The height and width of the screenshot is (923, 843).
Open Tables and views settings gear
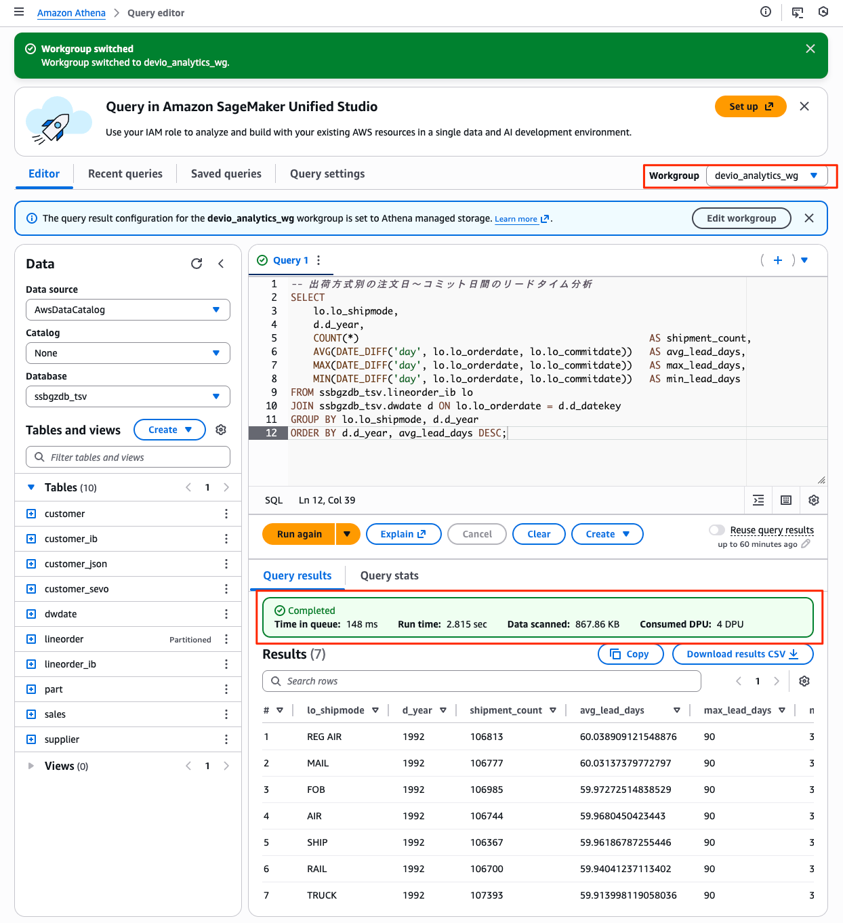[221, 430]
